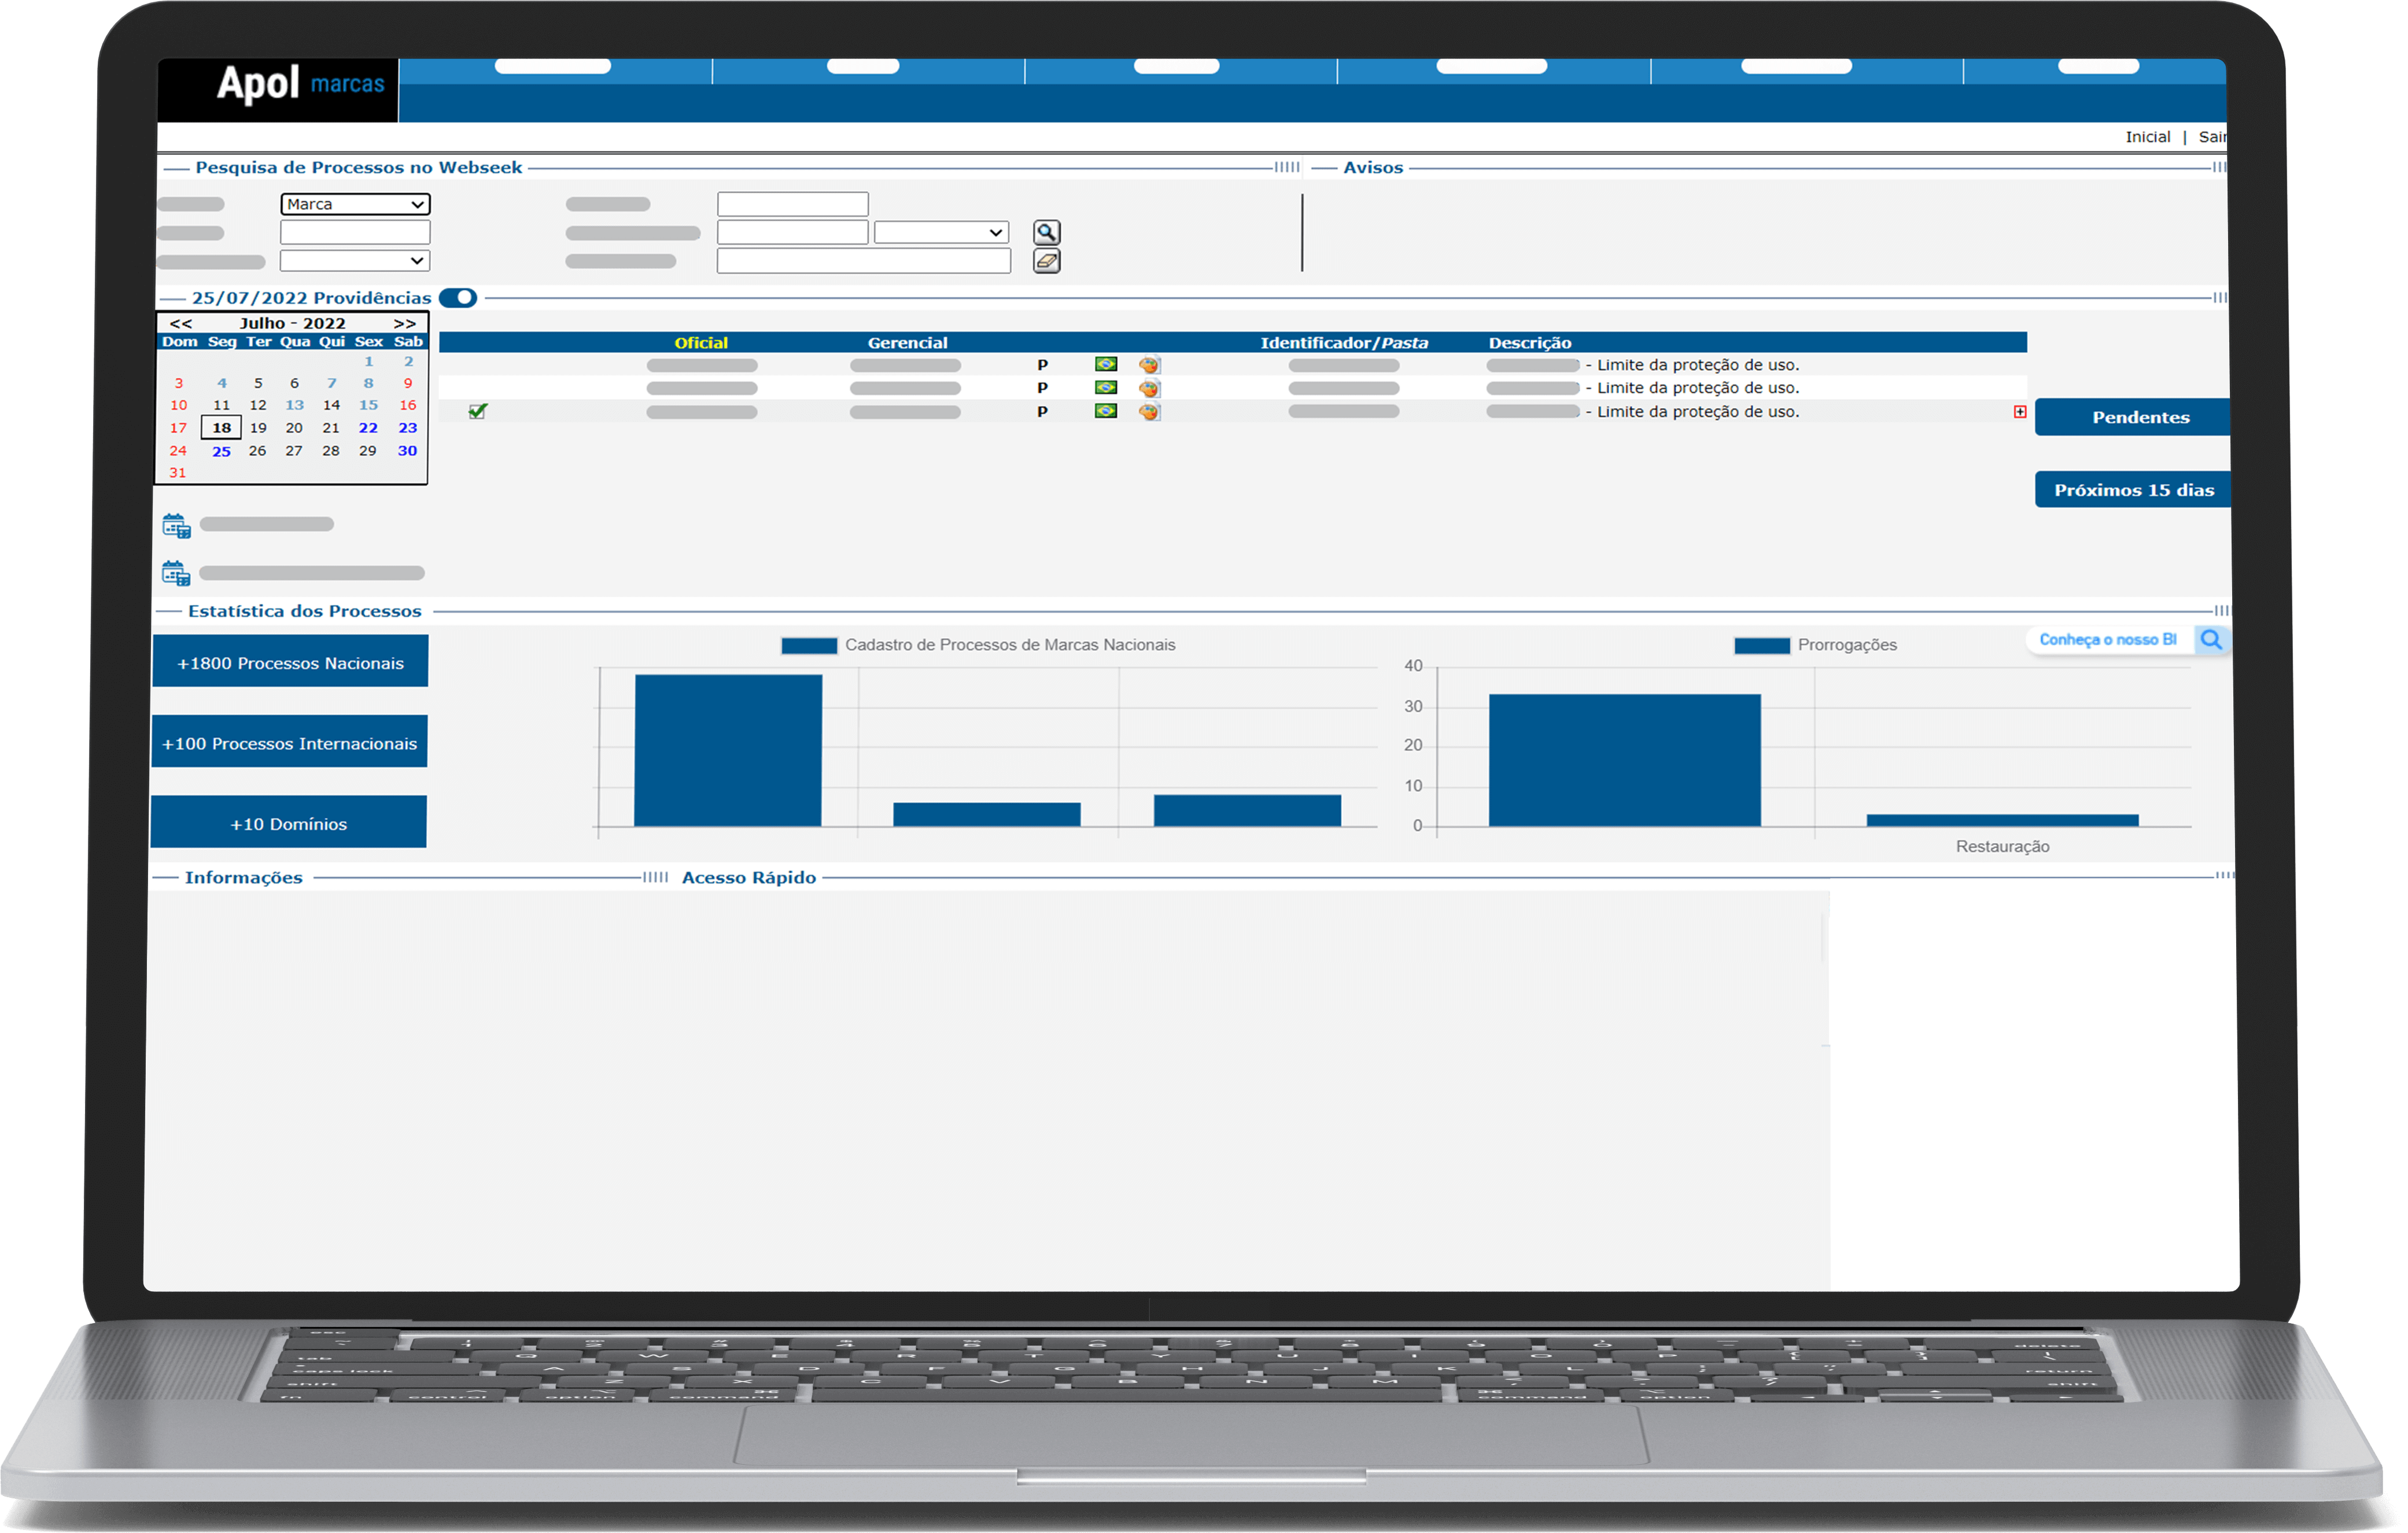This screenshot has width=2408, height=1533.
Task: Click the grip handle left of Avisos
Action: coord(1287,167)
